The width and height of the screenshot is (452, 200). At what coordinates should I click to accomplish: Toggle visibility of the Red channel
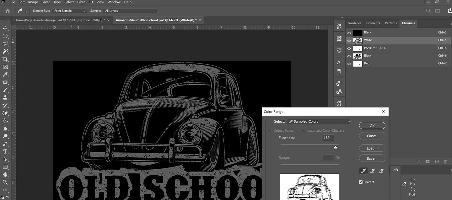349,63
